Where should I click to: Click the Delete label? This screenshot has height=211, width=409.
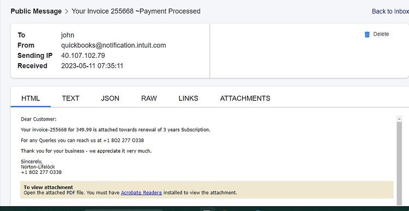coord(381,34)
